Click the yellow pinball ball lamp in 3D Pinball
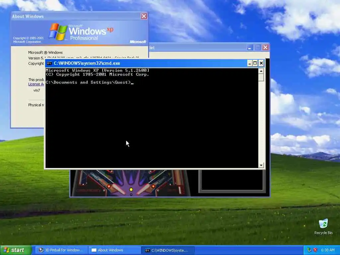 tap(131, 190)
